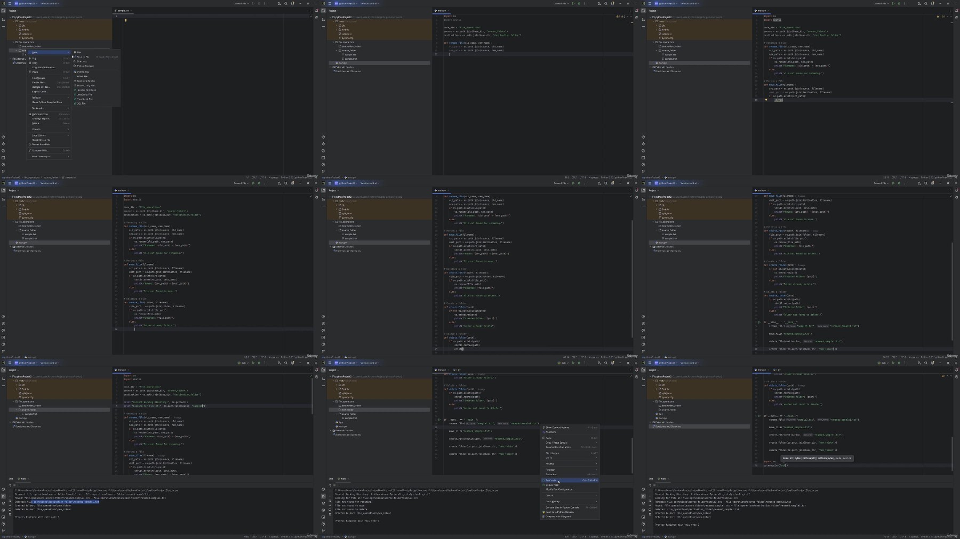The image size is (960, 539).
Task: Expand the Bookmarks submenu arrow
Action: pyautogui.click(x=68, y=108)
